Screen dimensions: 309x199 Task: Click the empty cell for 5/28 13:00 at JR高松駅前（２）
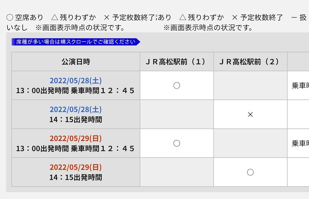click(250, 85)
